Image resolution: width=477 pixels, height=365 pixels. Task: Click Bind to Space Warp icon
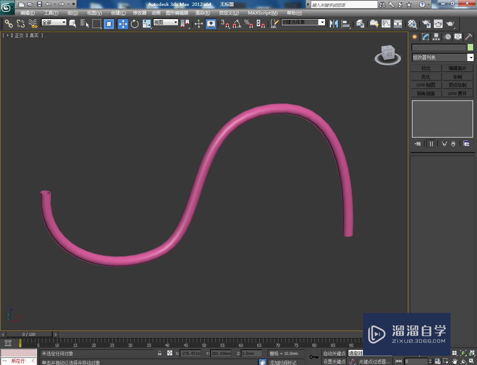[33, 23]
